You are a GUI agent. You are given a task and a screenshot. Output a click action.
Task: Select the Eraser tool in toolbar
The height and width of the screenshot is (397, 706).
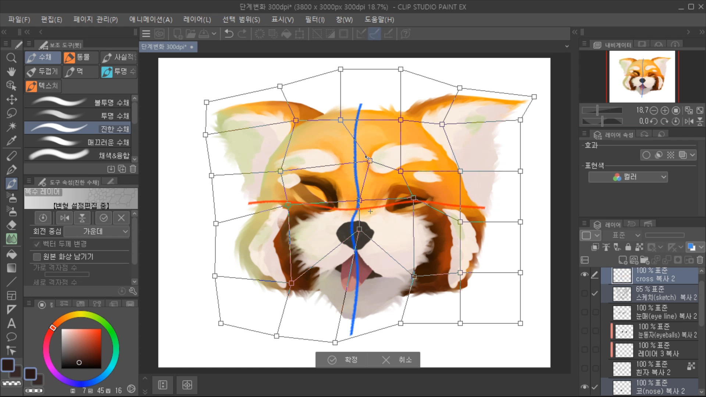pyautogui.click(x=11, y=225)
